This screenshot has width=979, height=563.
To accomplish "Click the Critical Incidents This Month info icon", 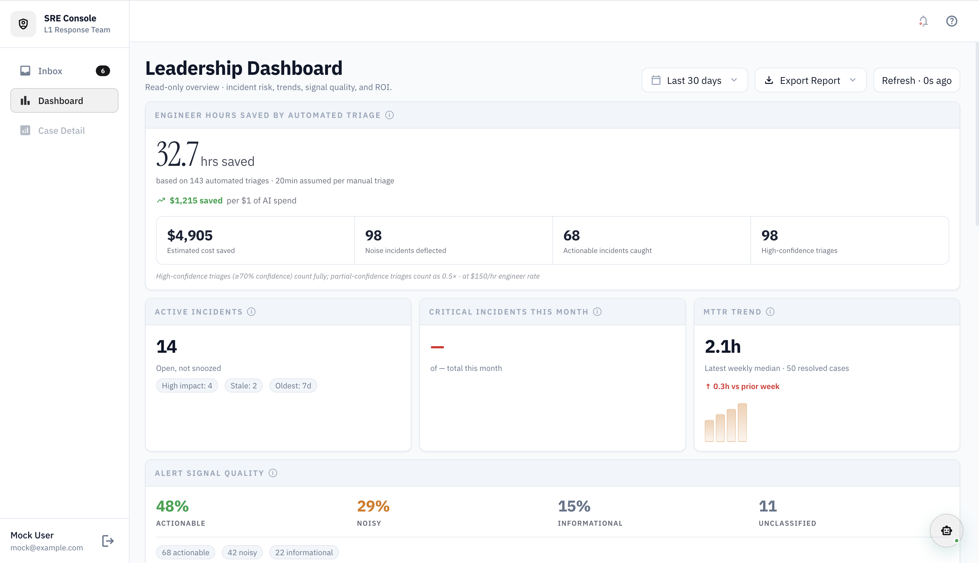I will 597,311.
